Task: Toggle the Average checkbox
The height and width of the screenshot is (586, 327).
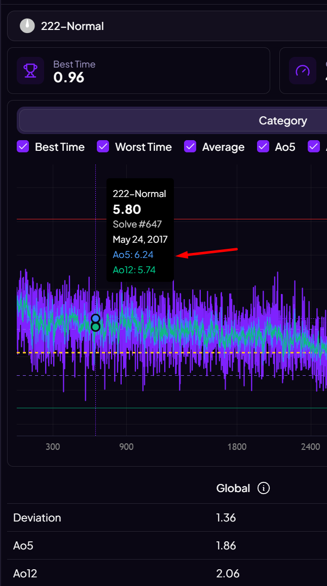Action: [x=190, y=146]
